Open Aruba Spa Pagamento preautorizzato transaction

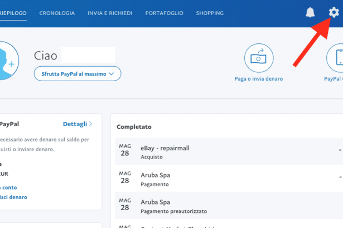tap(229, 206)
